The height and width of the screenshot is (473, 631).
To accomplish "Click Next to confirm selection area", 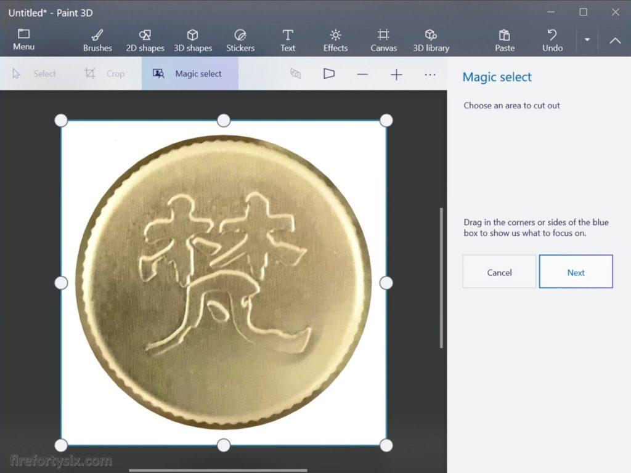I will point(576,272).
